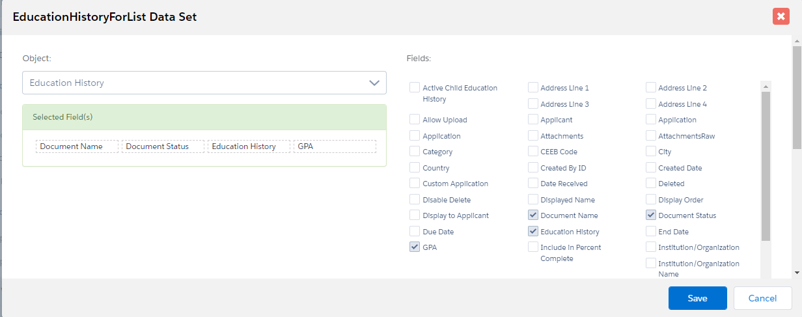802x317 pixels.
Task: Uncheck the Document Name checkbox
Action: [533, 215]
